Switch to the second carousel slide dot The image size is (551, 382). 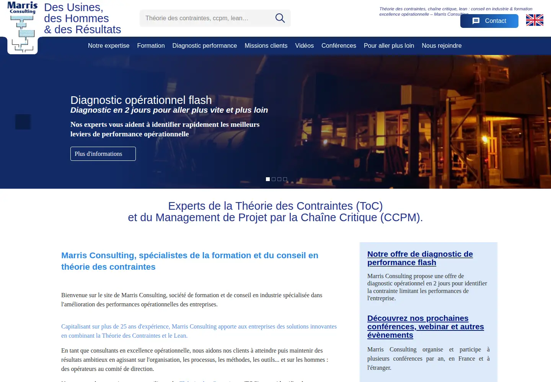(x=274, y=179)
